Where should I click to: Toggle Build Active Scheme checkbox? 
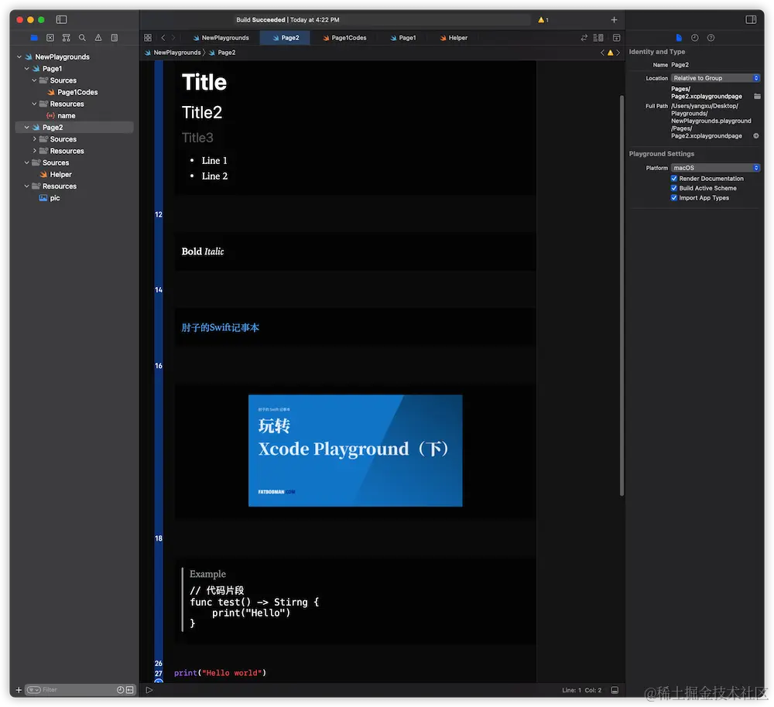(x=674, y=188)
